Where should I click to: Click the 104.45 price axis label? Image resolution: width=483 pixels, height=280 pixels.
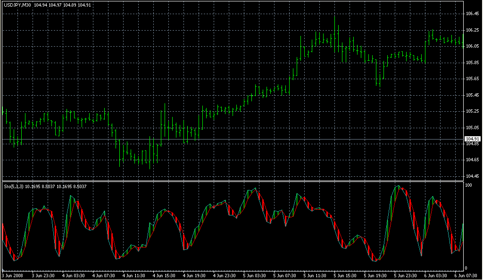[x=472, y=176]
